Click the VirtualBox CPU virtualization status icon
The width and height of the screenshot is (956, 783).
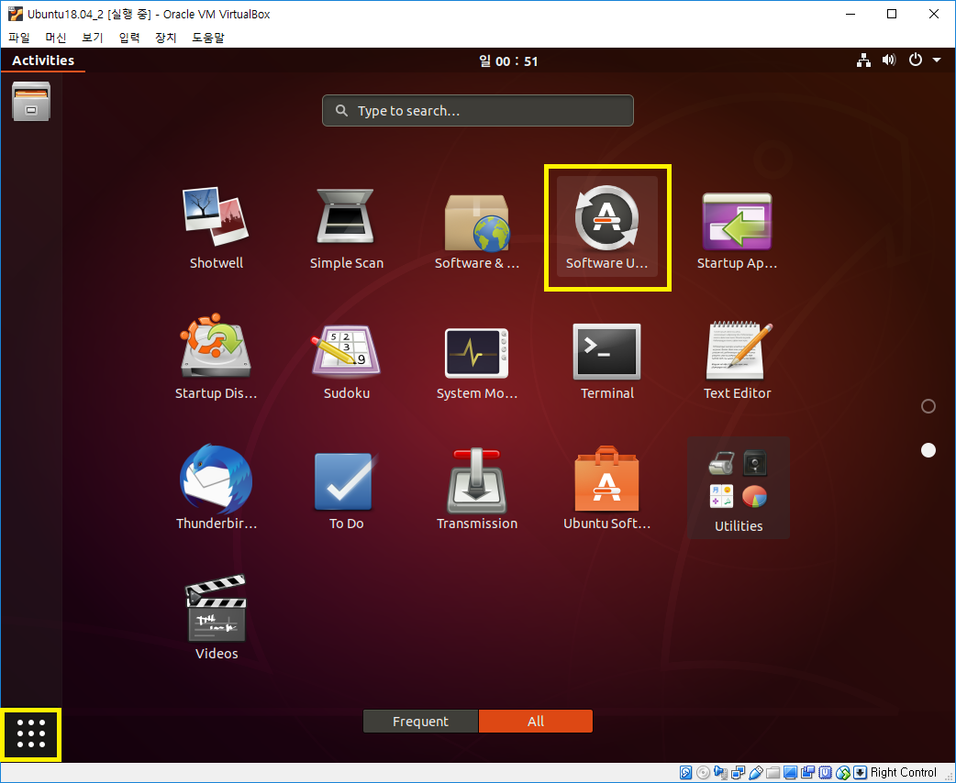tap(825, 773)
